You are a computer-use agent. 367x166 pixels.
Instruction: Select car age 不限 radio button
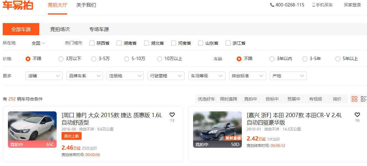click(239, 59)
